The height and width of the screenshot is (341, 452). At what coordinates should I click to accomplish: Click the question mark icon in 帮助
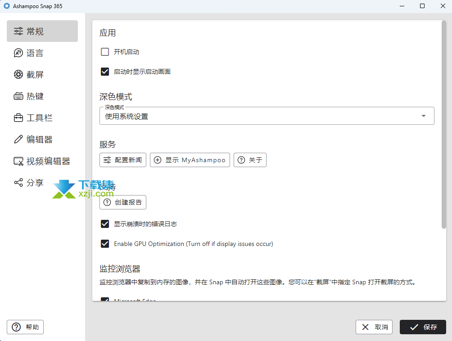16,327
